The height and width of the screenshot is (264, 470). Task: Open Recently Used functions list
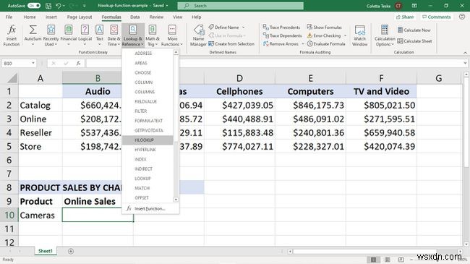(x=51, y=35)
